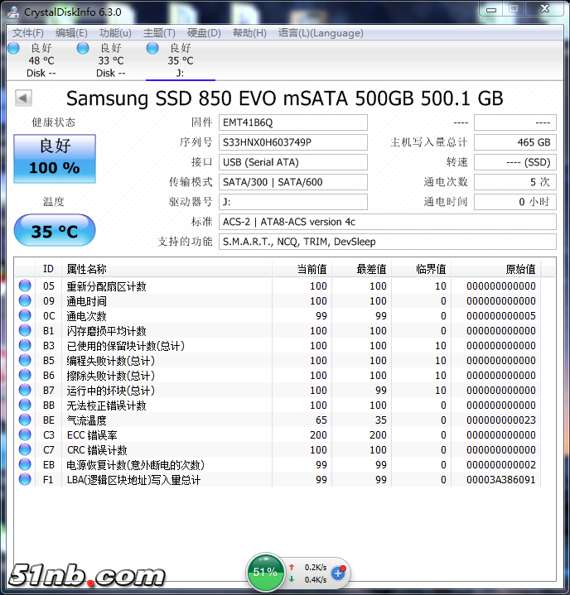The image size is (570, 595).
Task: Click the previous disk left arrow button
Action: [23, 98]
